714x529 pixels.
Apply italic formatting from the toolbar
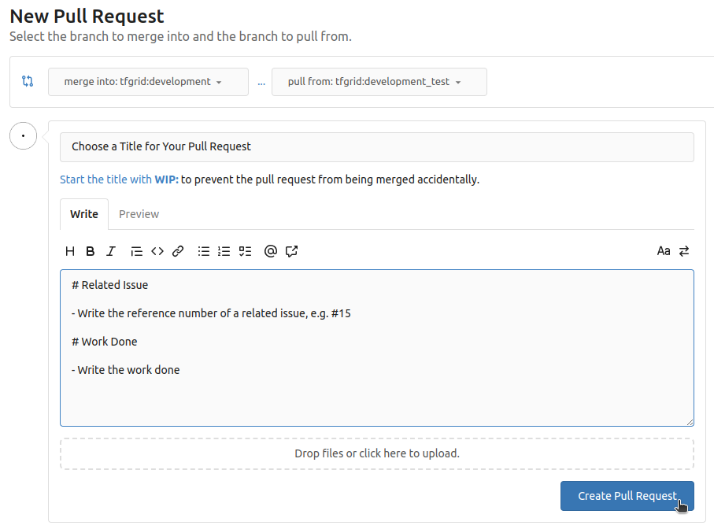click(x=111, y=251)
